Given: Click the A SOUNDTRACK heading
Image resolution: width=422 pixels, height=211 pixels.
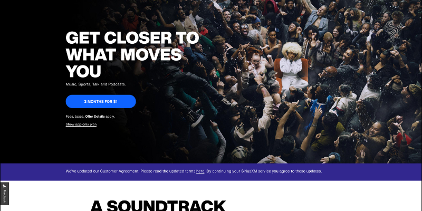Looking at the screenshot, I should pyautogui.click(x=158, y=206).
